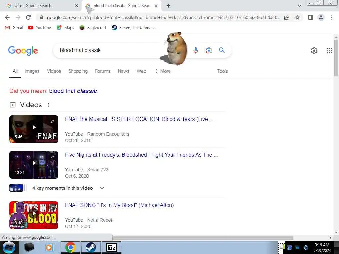This screenshot has height=254, width=339.
Task: Open Chrome's three-dot menu
Action: (x=332, y=17)
